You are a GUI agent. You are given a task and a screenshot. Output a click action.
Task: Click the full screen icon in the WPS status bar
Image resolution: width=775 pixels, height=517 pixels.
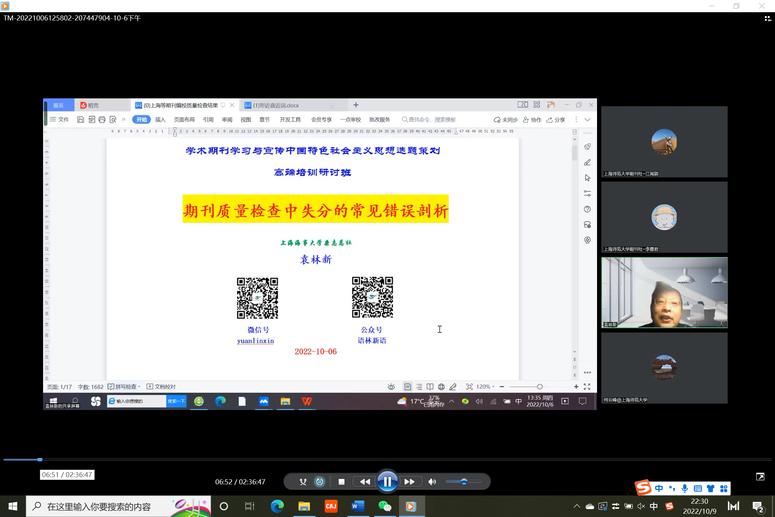tap(587, 387)
